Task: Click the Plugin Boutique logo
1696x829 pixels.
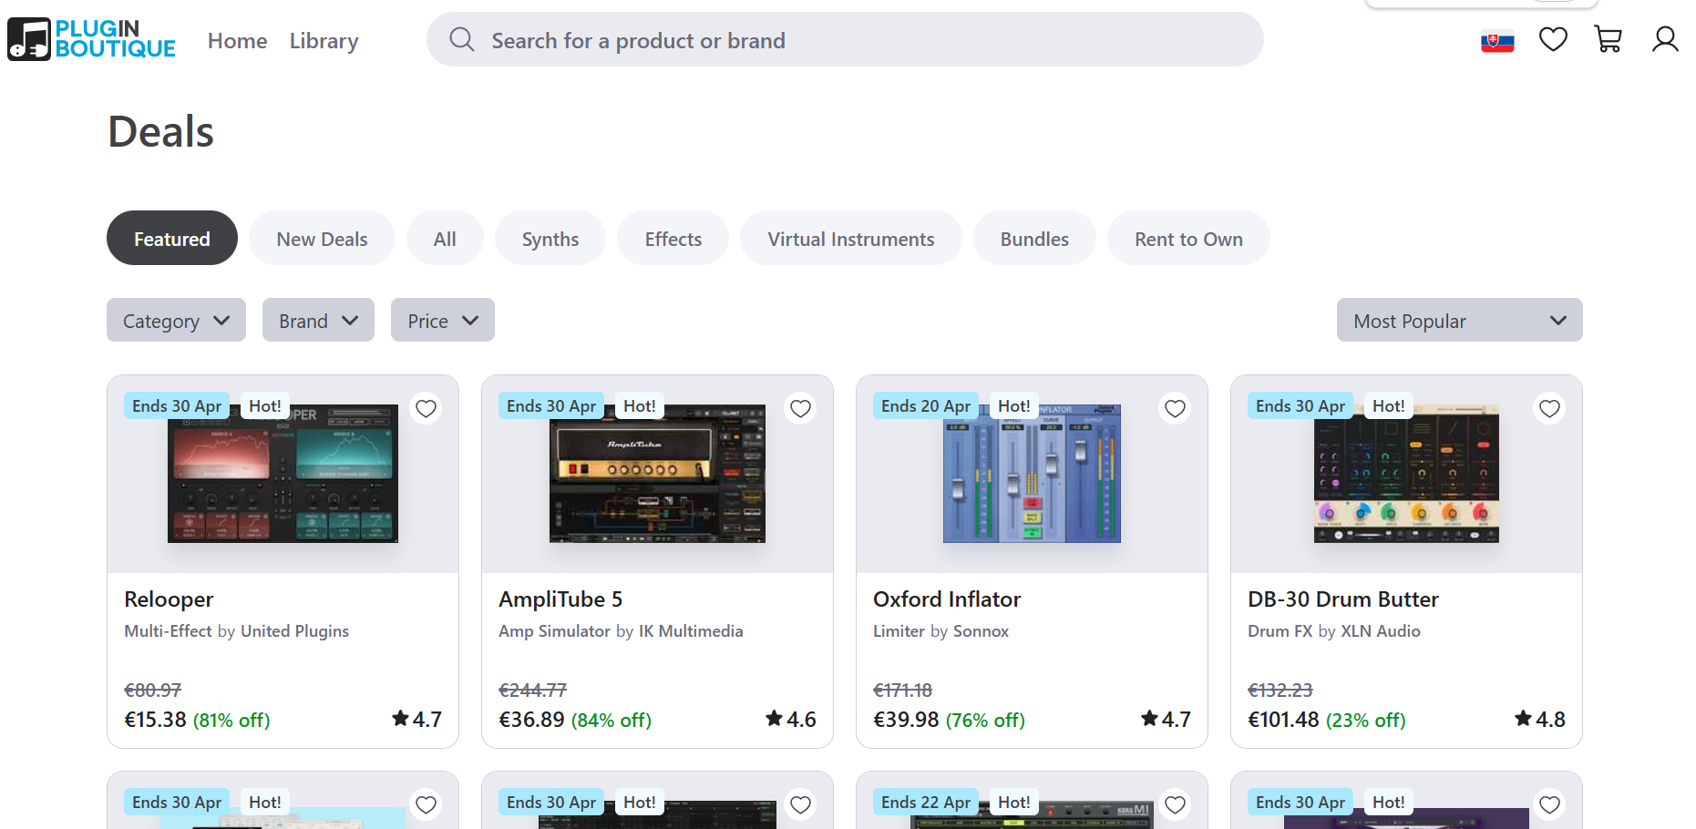Action: click(91, 38)
